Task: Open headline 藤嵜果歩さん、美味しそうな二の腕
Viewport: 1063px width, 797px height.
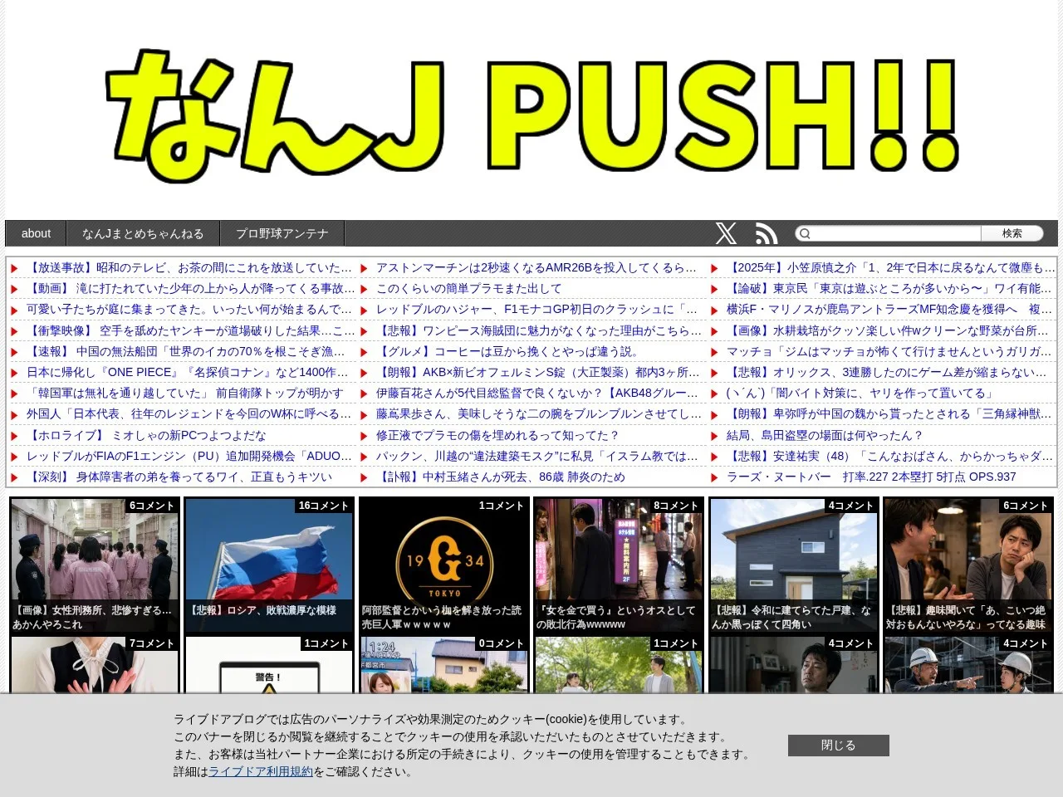Action: pyautogui.click(x=539, y=413)
